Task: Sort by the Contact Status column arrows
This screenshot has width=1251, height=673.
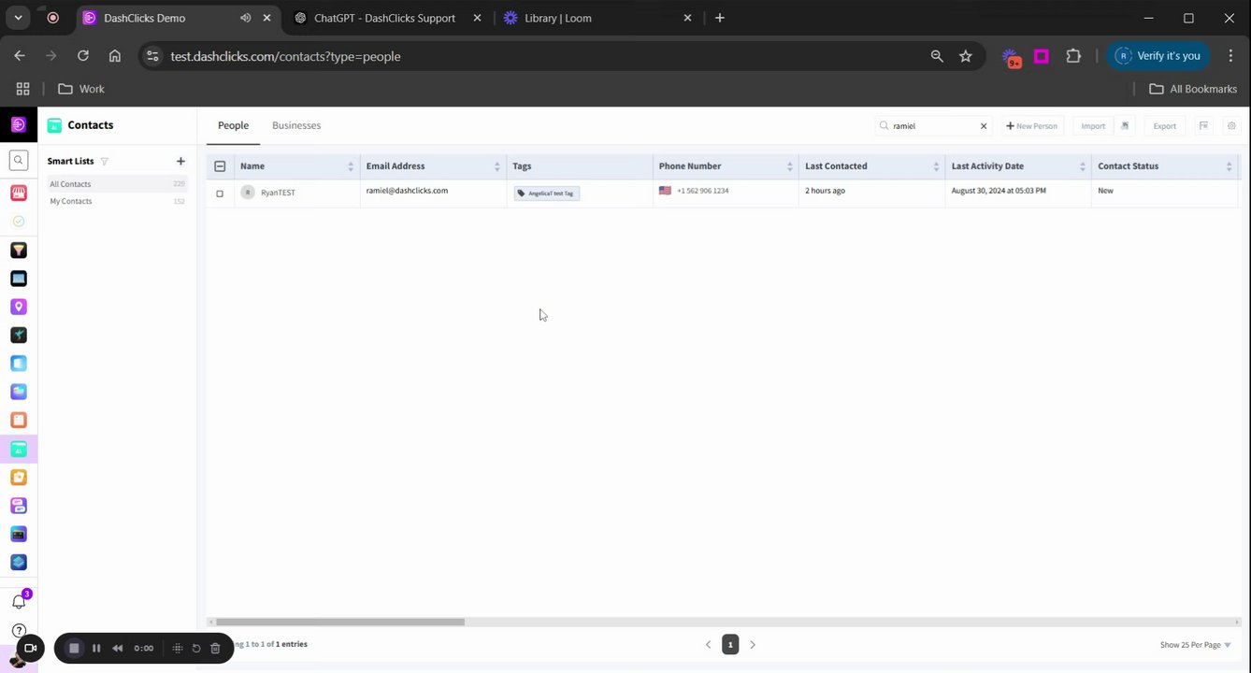Action: pyautogui.click(x=1229, y=166)
